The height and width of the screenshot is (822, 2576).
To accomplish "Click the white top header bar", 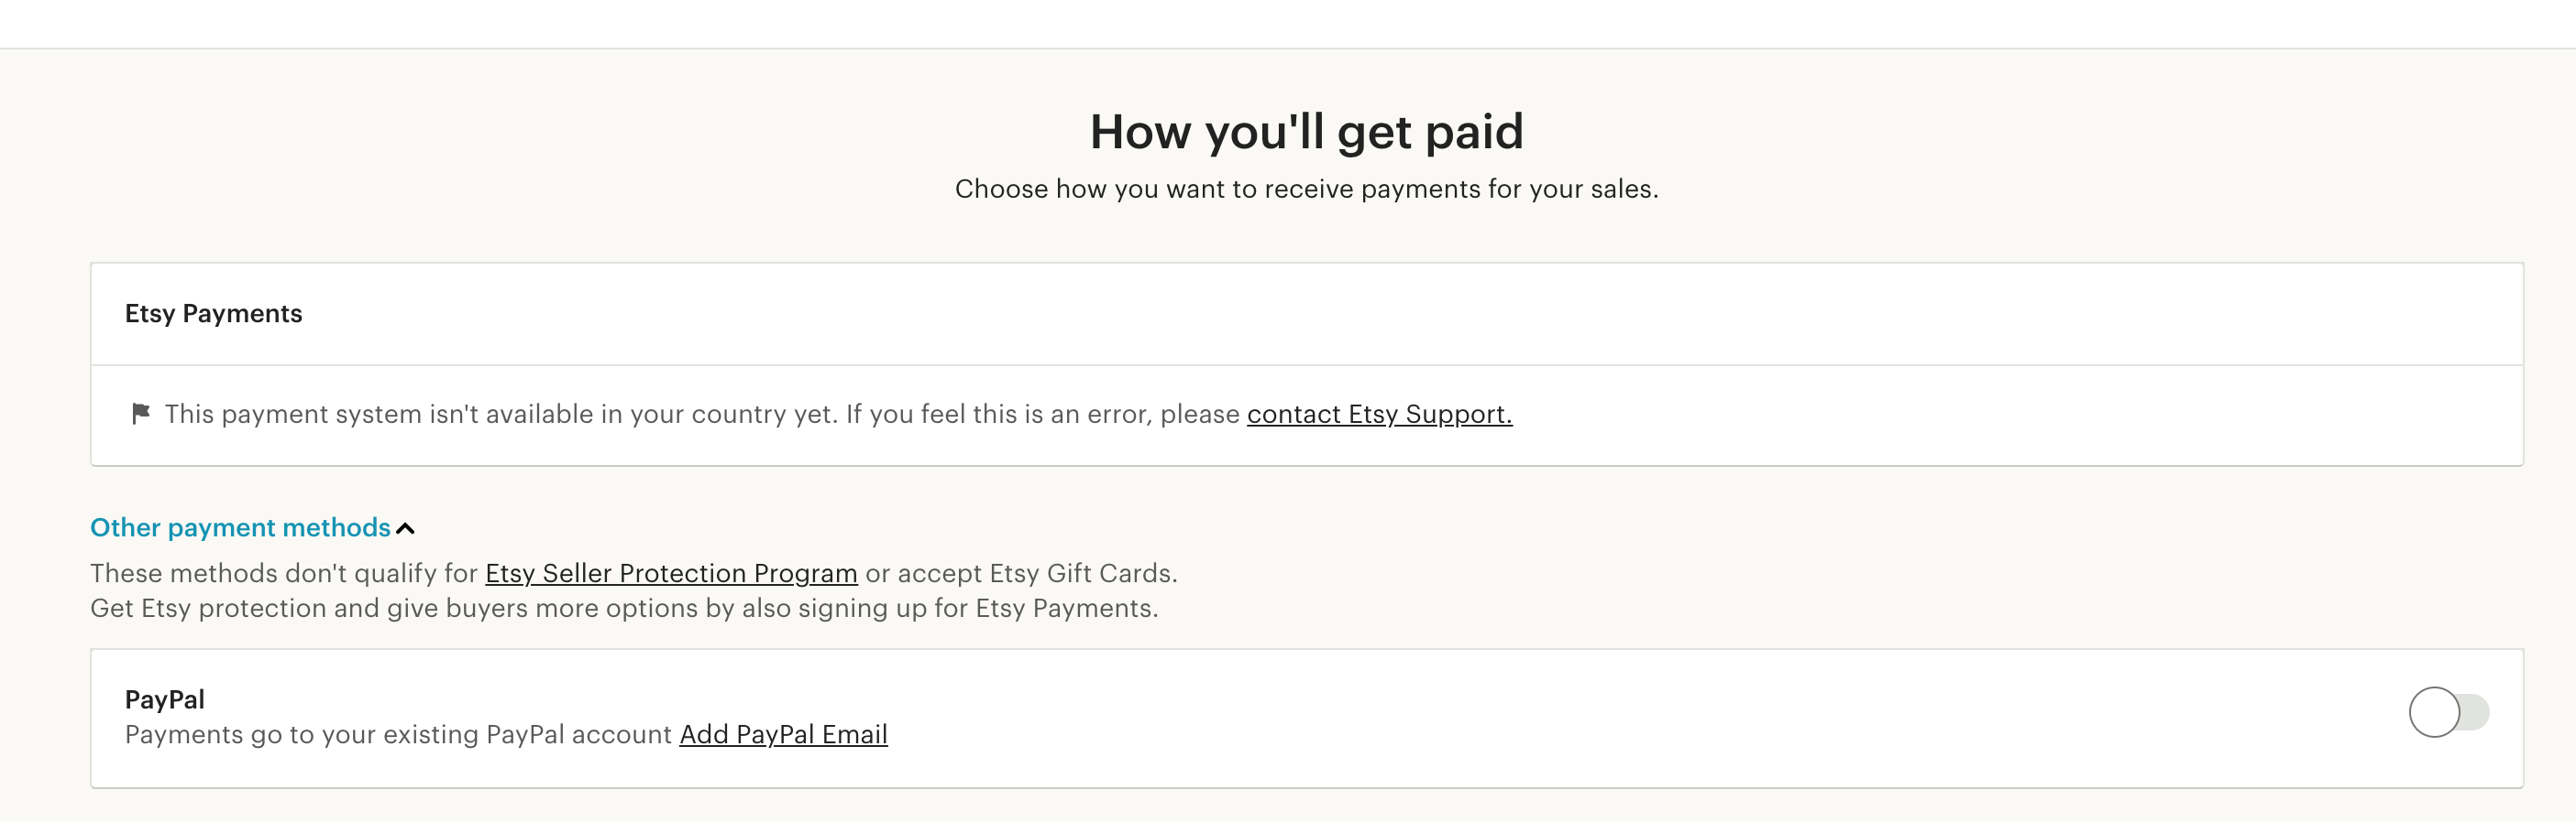I will (1288, 23).
